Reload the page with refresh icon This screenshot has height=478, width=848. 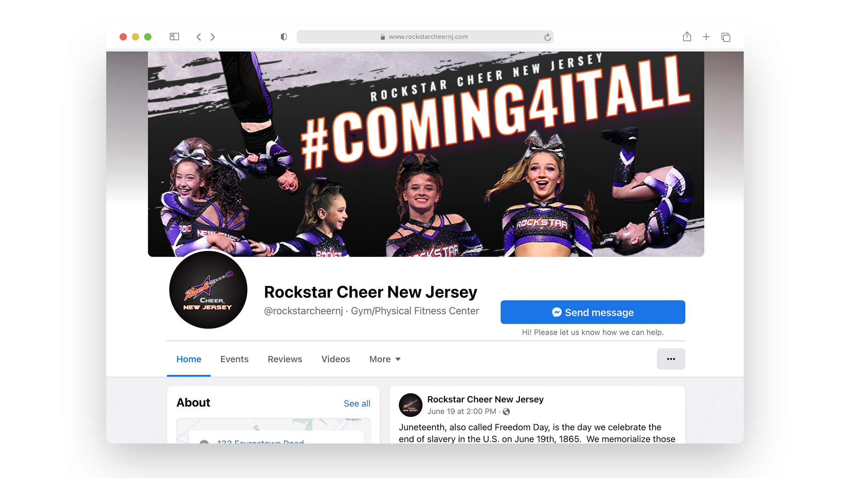point(548,37)
